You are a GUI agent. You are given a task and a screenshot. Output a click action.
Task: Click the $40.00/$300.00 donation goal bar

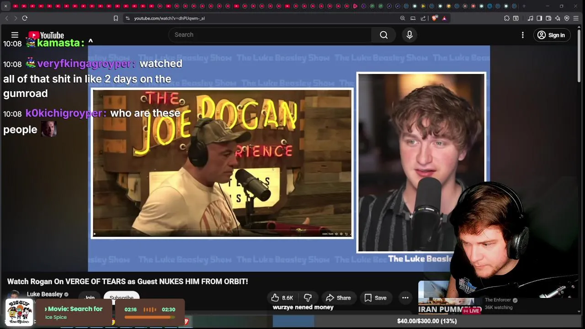427,321
